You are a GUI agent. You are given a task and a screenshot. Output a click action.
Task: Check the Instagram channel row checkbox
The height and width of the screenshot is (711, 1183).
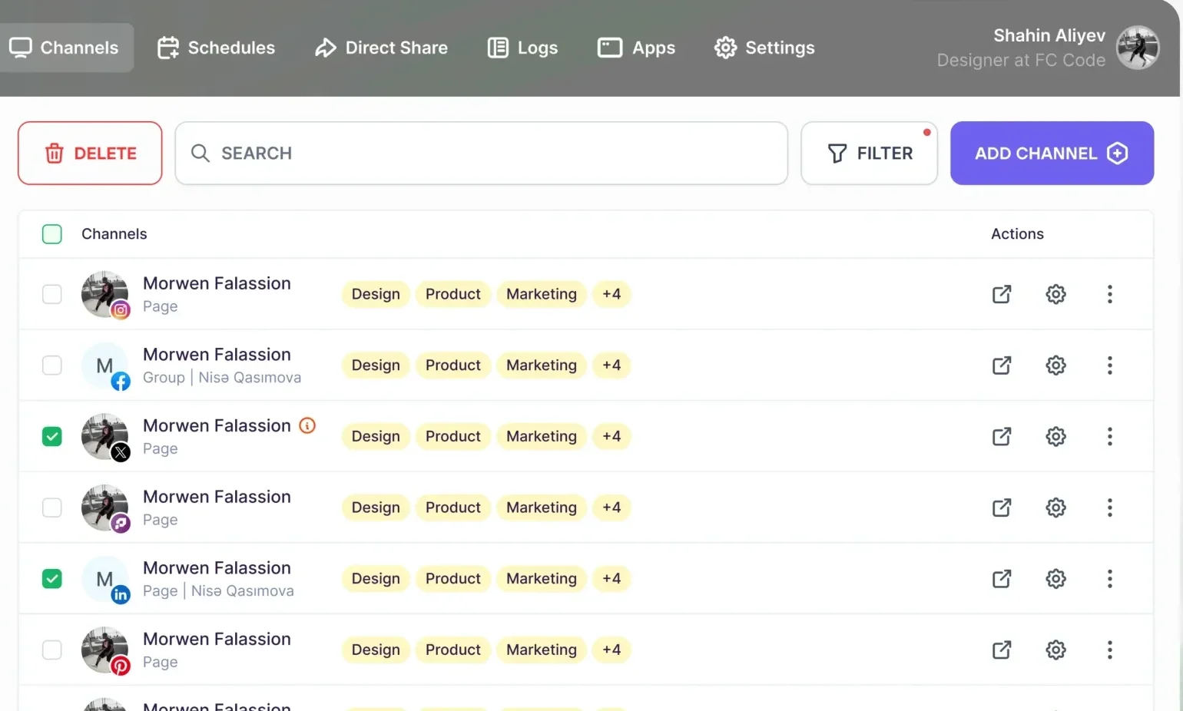(52, 294)
